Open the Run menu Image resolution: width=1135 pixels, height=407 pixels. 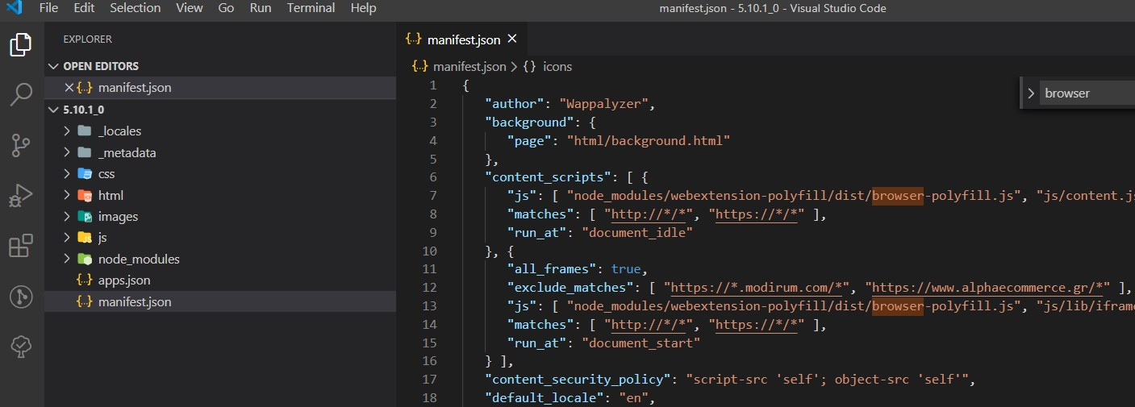point(261,8)
